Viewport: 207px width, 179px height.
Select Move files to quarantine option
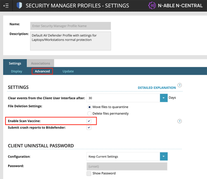[x=90, y=107]
